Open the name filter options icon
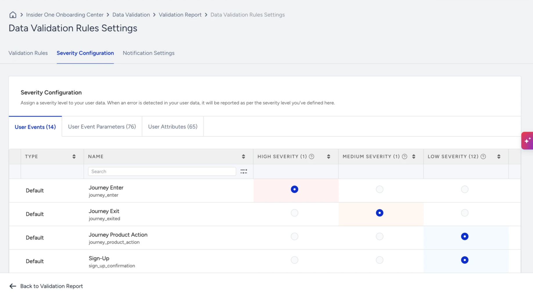The width and height of the screenshot is (533, 299). click(244, 172)
